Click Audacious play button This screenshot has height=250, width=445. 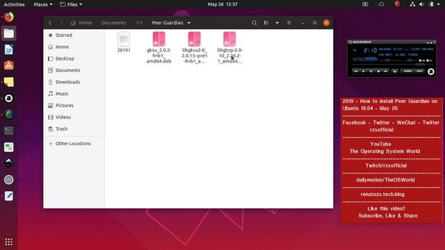(x=363, y=71)
